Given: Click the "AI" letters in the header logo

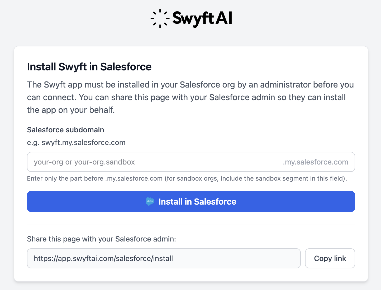Looking at the screenshot, I should tap(224, 18).
